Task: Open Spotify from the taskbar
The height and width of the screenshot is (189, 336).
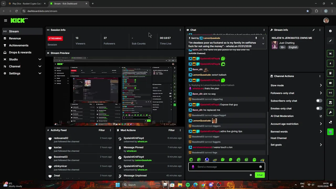Action: pyautogui.click(x=188, y=185)
